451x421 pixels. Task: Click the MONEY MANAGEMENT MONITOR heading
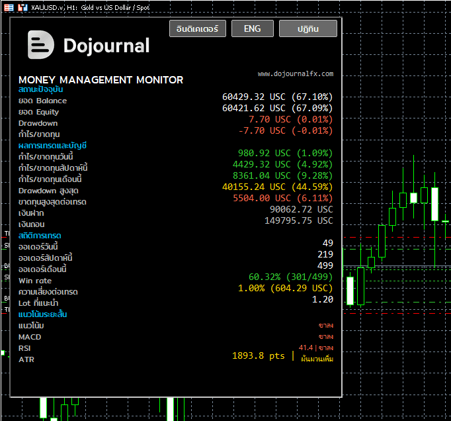pyautogui.click(x=101, y=80)
